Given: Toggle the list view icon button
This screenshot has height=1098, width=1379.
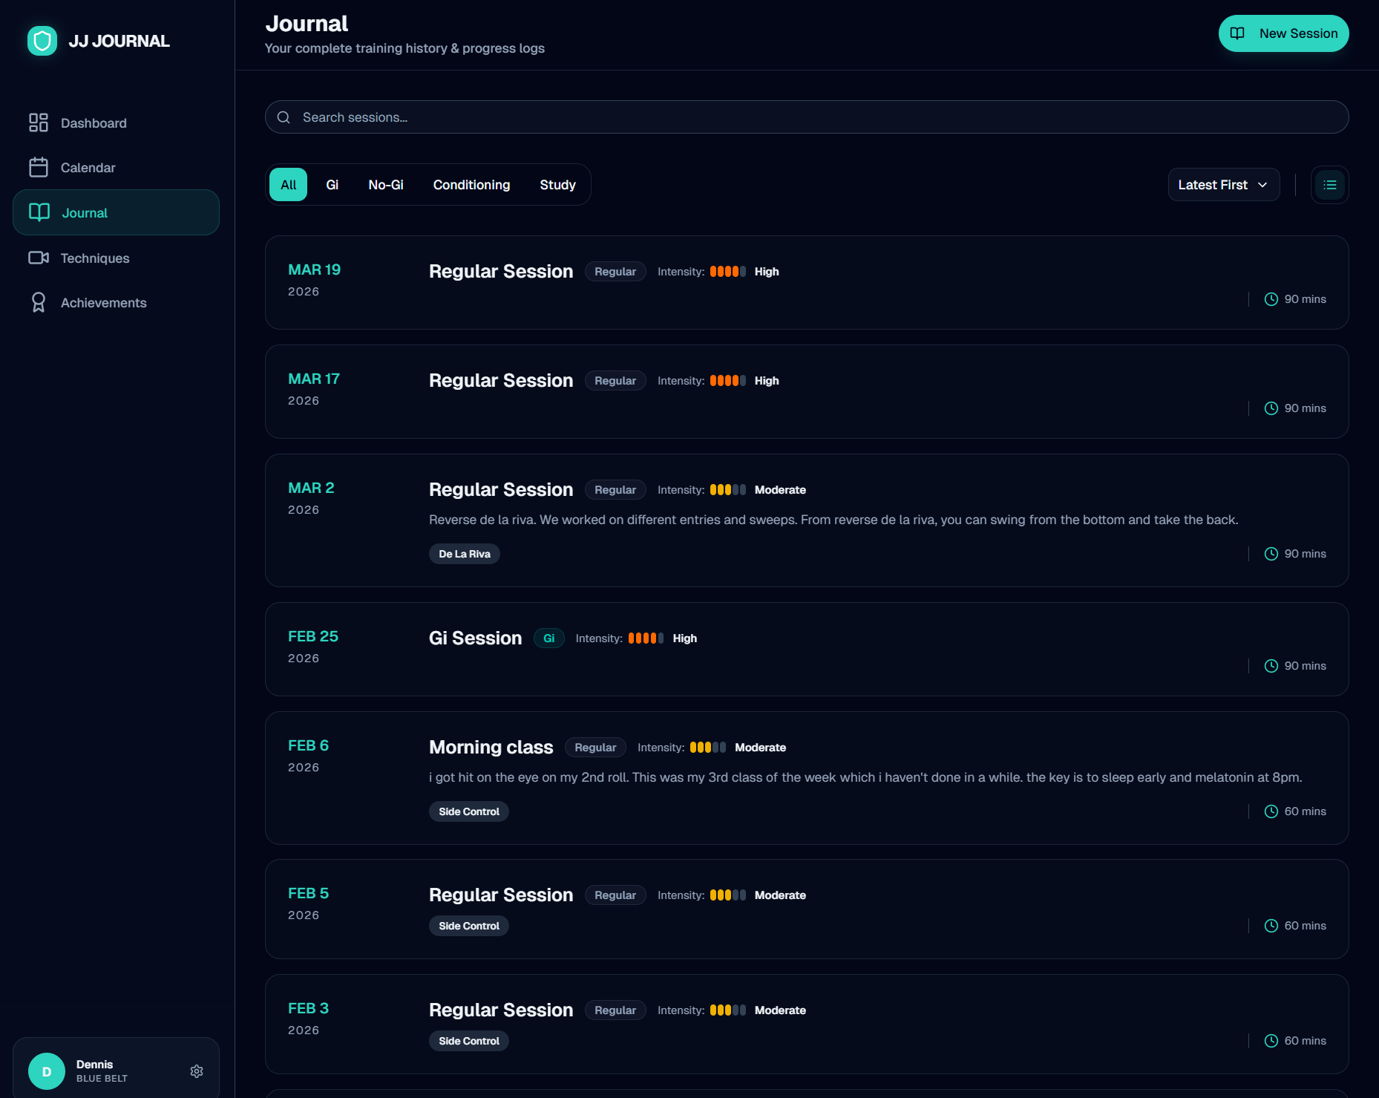Looking at the screenshot, I should [x=1330, y=185].
